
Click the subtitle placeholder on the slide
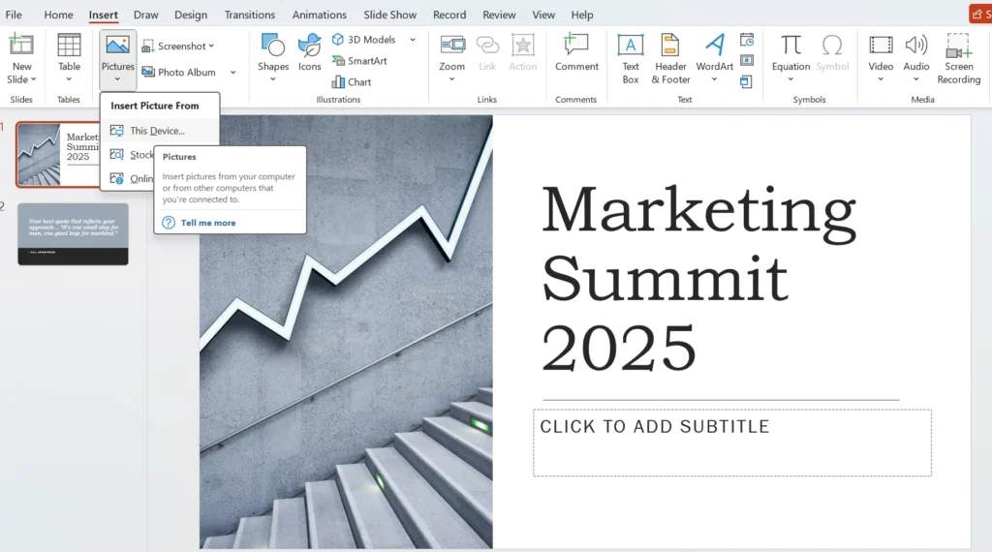pyautogui.click(x=732, y=443)
